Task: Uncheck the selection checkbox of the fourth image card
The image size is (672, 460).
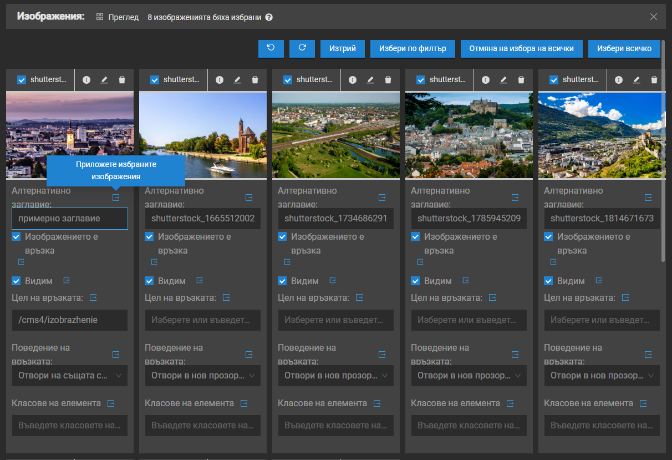Action: pyautogui.click(x=421, y=80)
